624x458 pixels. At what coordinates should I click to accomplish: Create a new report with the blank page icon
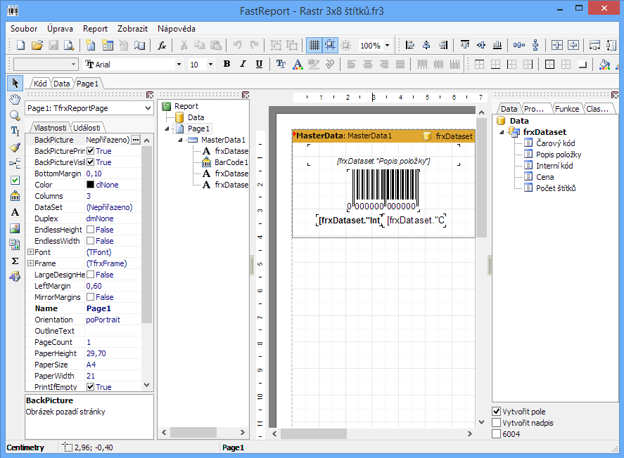pos(20,45)
